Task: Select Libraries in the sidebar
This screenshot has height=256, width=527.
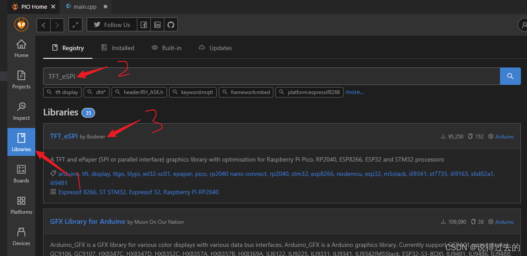Action: tap(21, 142)
